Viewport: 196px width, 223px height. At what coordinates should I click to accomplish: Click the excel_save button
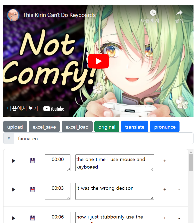(x=44, y=127)
